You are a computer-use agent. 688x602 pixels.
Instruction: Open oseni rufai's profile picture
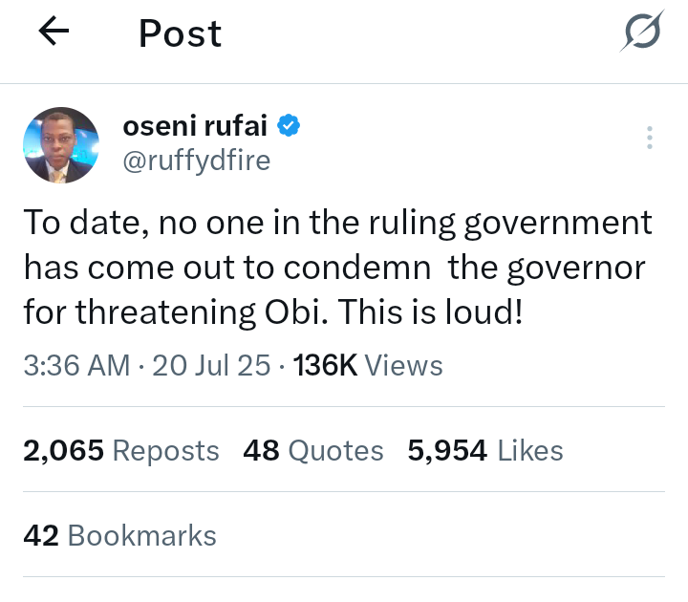pyautogui.click(x=60, y=145)
